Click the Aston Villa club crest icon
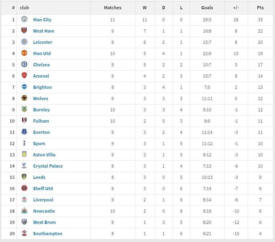 tap(24, 154)
